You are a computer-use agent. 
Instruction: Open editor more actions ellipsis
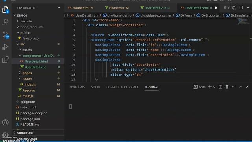tap(247, 8)
